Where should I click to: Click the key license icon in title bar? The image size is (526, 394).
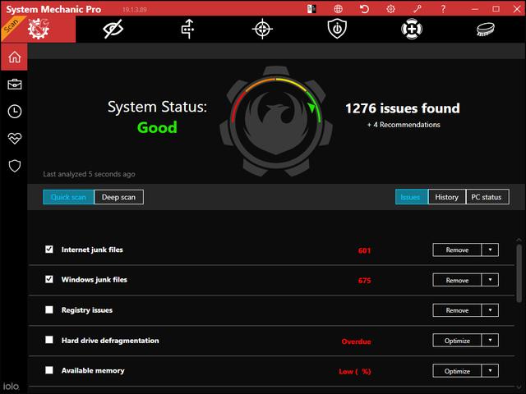pos(417,9)
